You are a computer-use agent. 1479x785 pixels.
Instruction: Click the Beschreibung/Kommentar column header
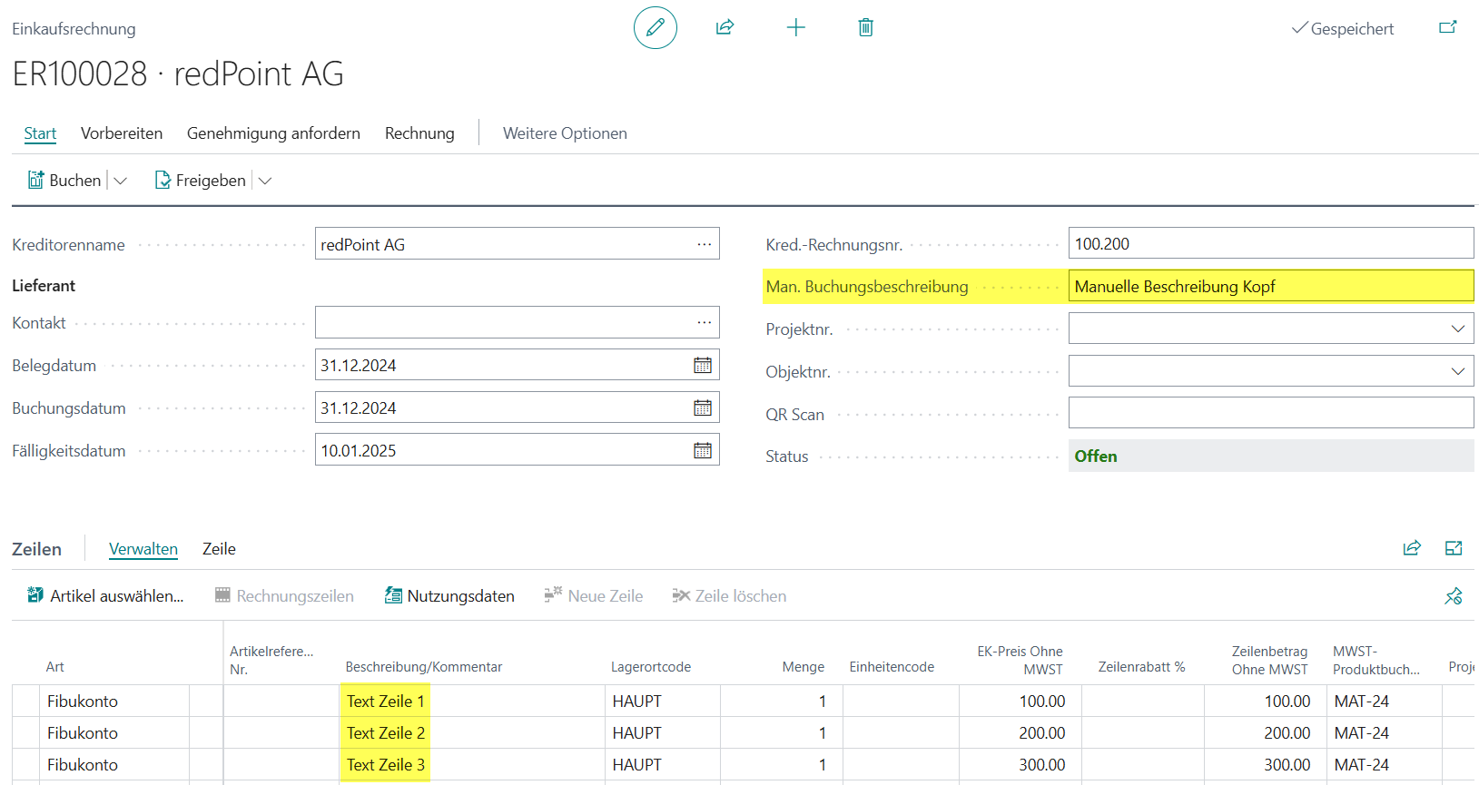pos(424,666)
